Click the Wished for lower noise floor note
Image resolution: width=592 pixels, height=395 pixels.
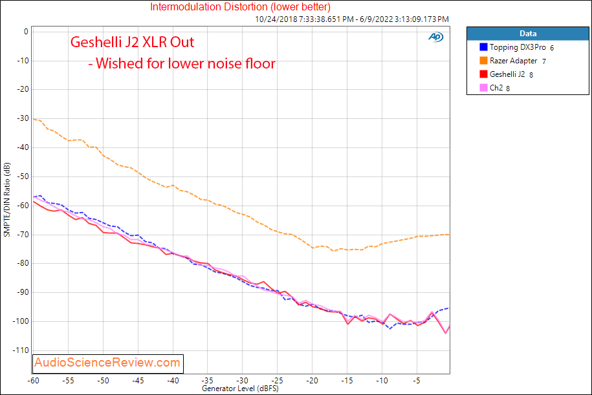click(182, 63)
